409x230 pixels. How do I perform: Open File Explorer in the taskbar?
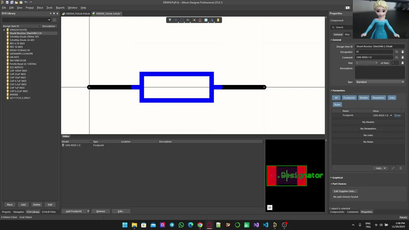tap(134, 225)
